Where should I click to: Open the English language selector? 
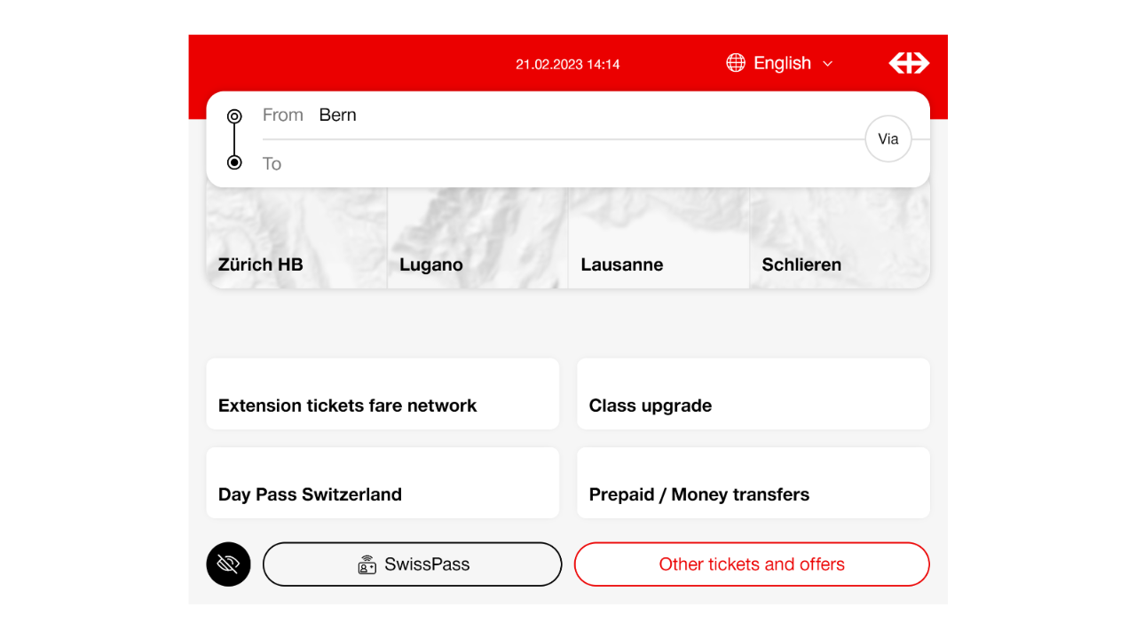click(781, 63)
